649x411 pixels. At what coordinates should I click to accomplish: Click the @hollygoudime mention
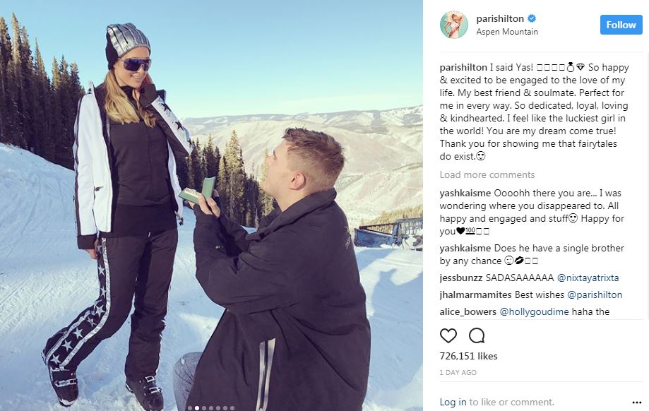click(534, 311)
